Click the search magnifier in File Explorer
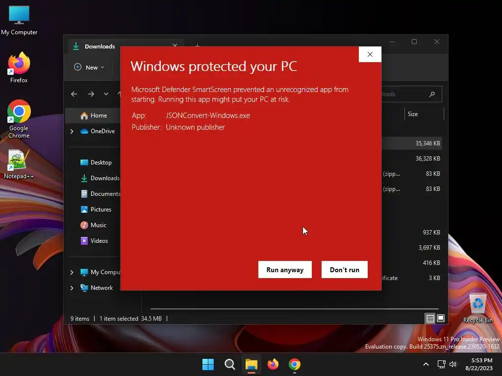This screenshot has width=502, height=376. point(432,94)
